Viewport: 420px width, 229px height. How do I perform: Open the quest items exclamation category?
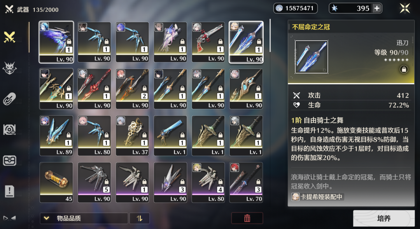click(x=10, y=191)
